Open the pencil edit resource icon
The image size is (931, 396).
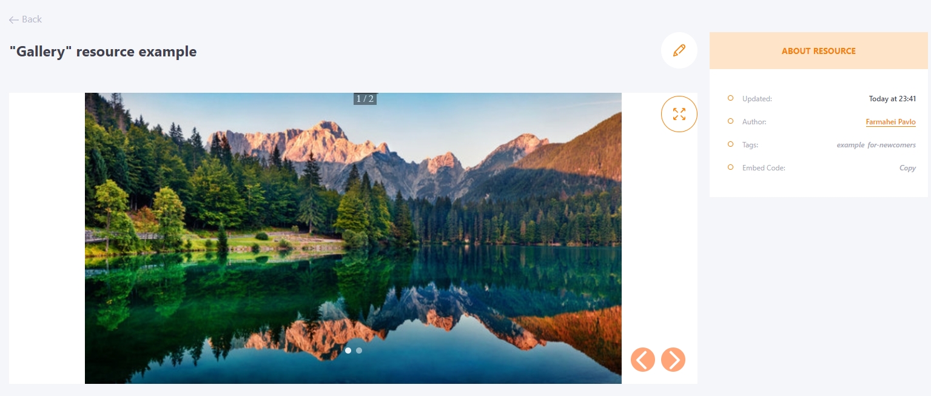coord(679,50)
